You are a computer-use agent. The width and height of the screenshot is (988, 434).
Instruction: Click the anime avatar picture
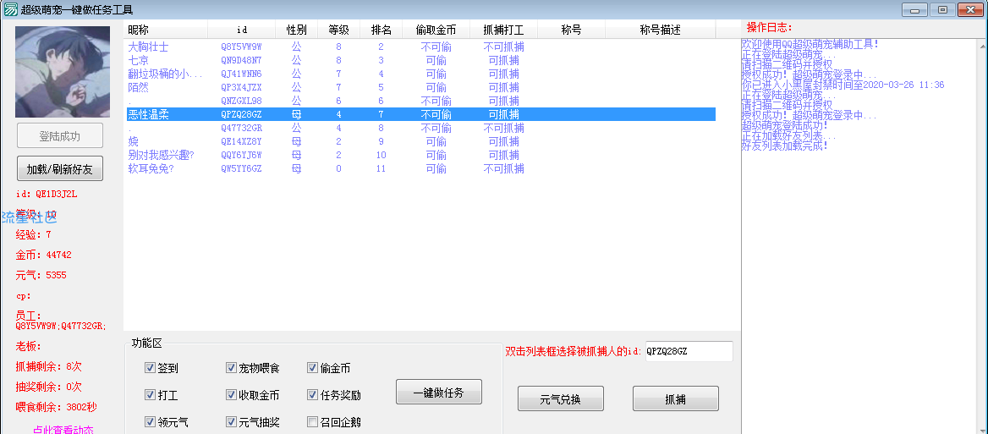(63, 72)
